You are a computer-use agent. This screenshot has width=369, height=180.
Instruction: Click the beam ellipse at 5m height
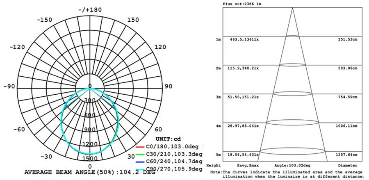[292, 151]
